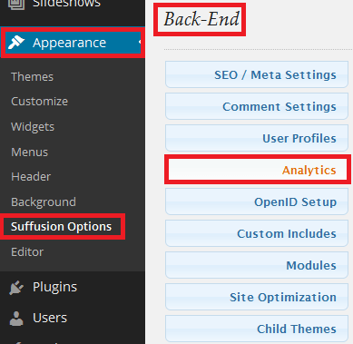Image resolution: width=353 pixels, height=344 pixels.
Task: Select the Analytics tab
Action: coord(257,170)
